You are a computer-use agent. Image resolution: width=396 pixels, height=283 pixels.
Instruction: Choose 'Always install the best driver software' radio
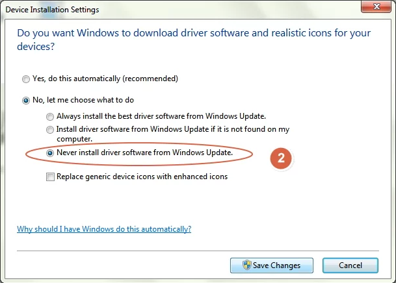click(x=50, y=117)
